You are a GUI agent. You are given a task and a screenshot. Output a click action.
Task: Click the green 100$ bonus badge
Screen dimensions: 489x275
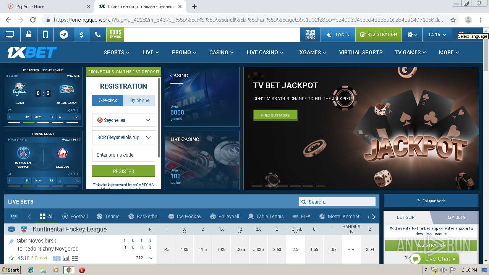(115, 34)
